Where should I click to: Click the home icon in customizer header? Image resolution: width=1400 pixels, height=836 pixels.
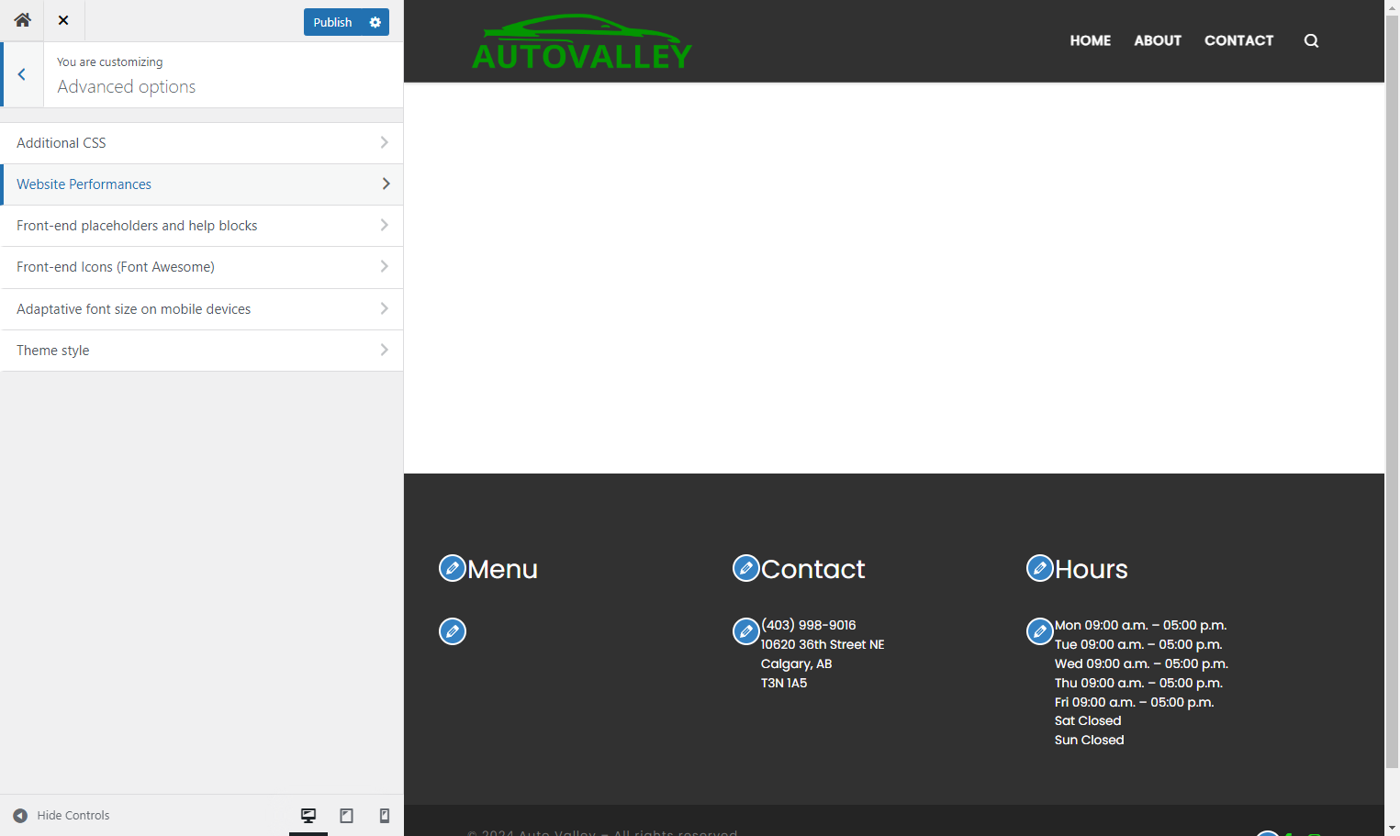click(22, 20)
